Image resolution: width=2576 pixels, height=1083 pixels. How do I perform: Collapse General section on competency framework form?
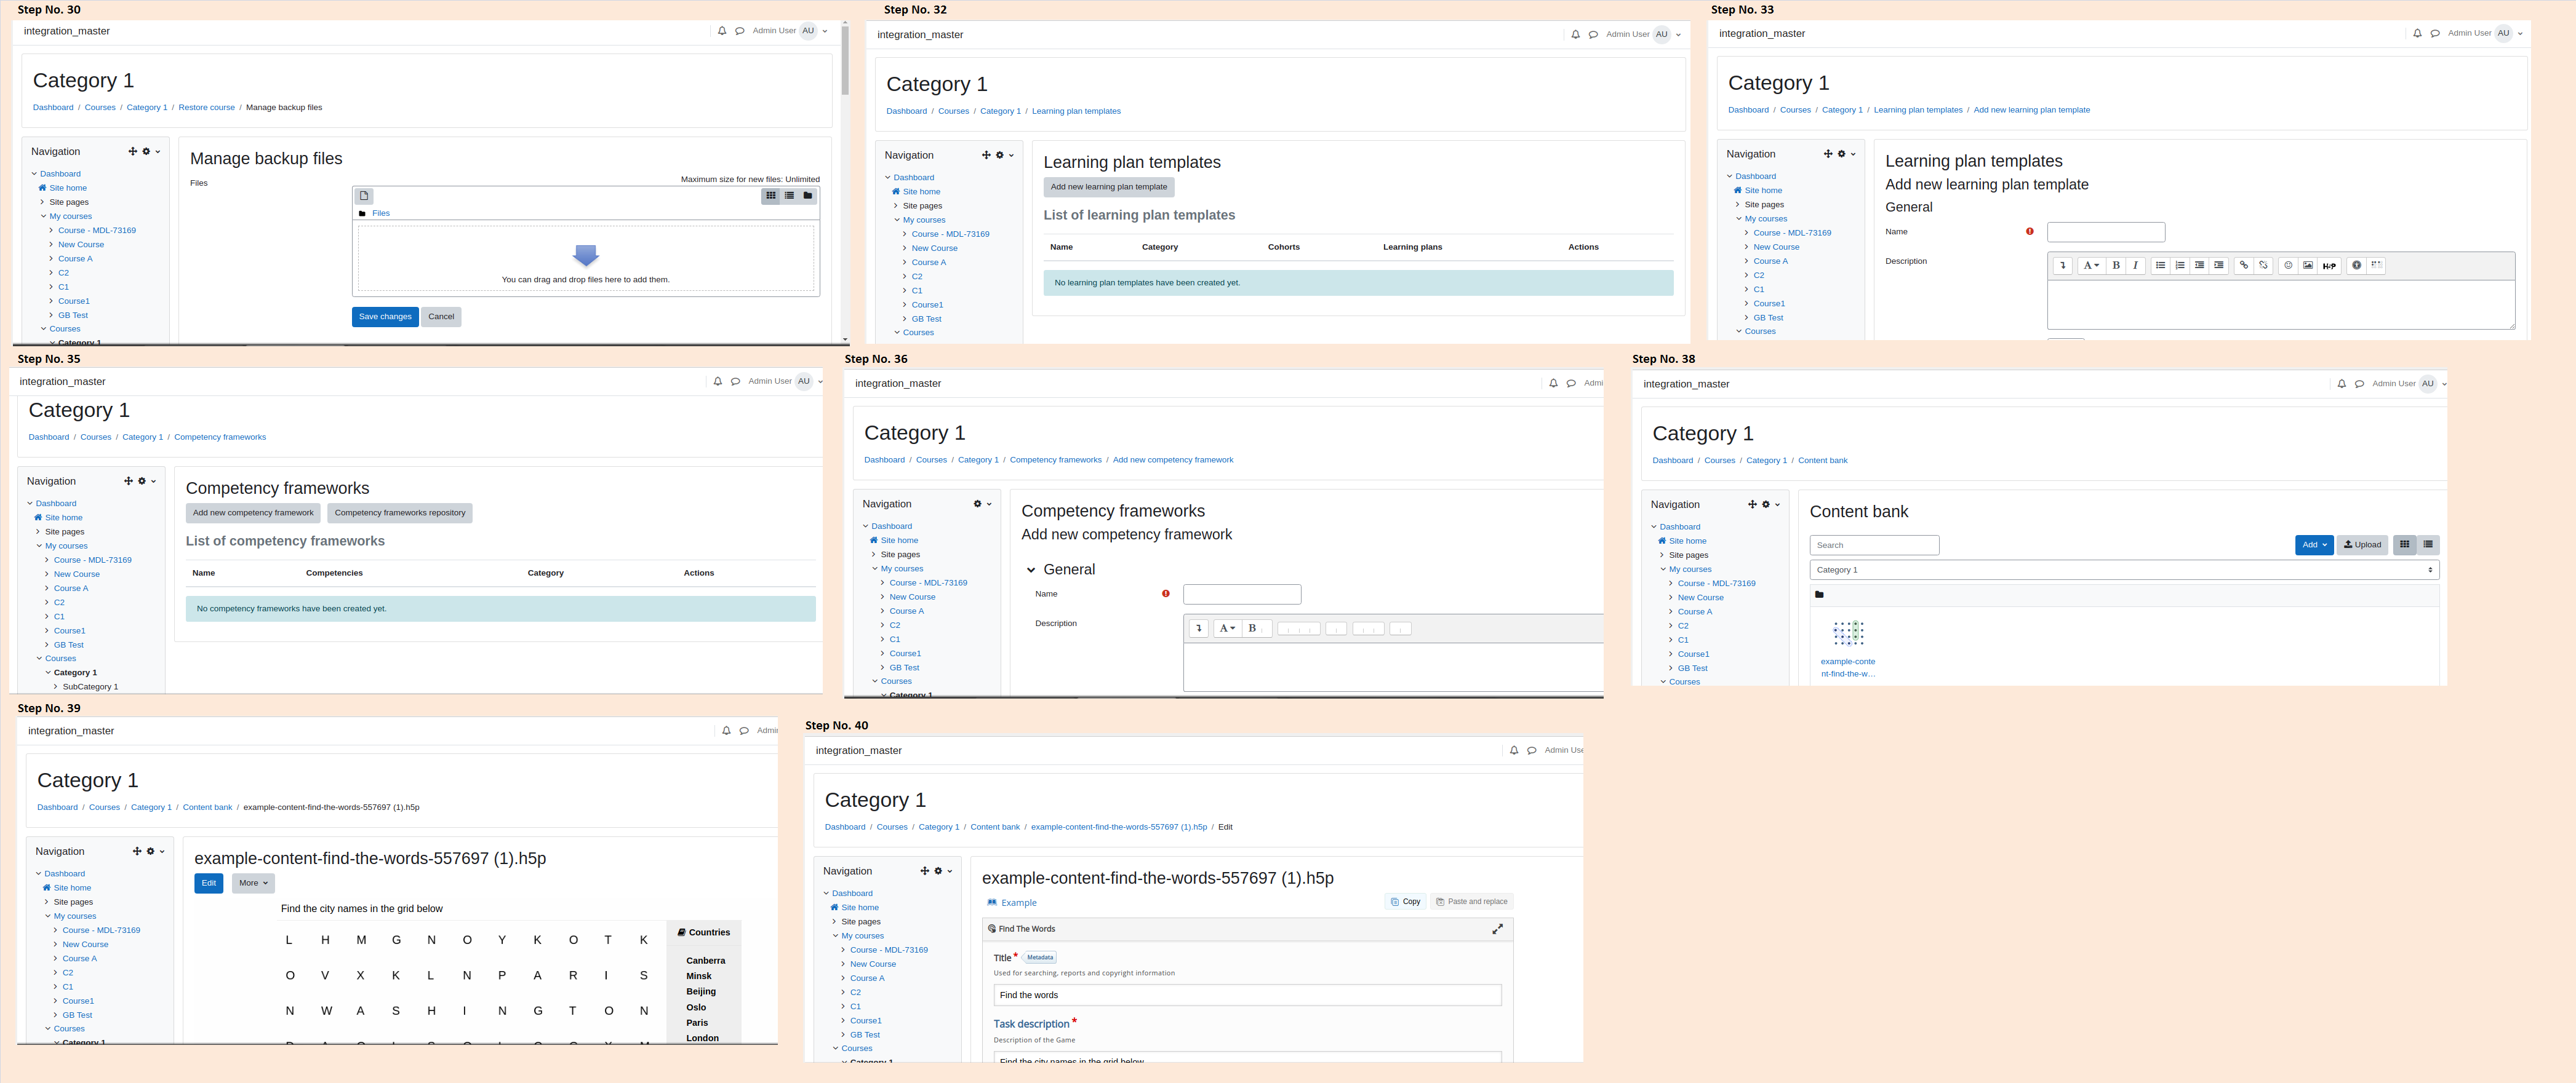tap(1031, 569)
